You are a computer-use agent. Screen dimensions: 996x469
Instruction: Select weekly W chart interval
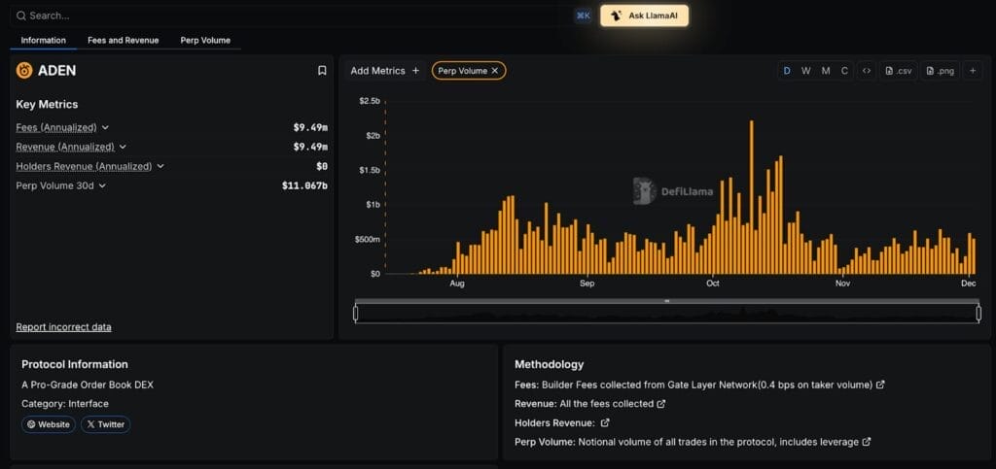[x=806, y=71]
